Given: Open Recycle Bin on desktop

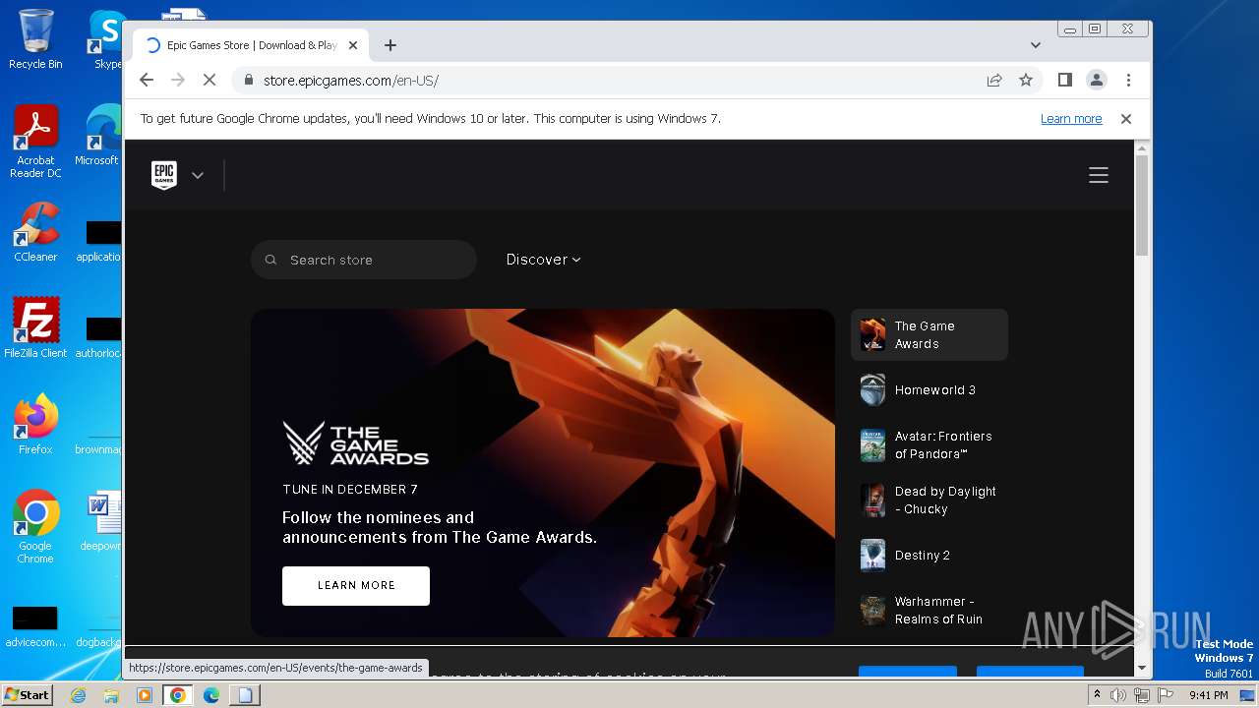Looking at the screenshot, I should [x=35, y=39].
